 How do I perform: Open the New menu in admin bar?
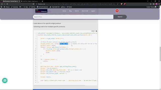click(x=26, y=7)
